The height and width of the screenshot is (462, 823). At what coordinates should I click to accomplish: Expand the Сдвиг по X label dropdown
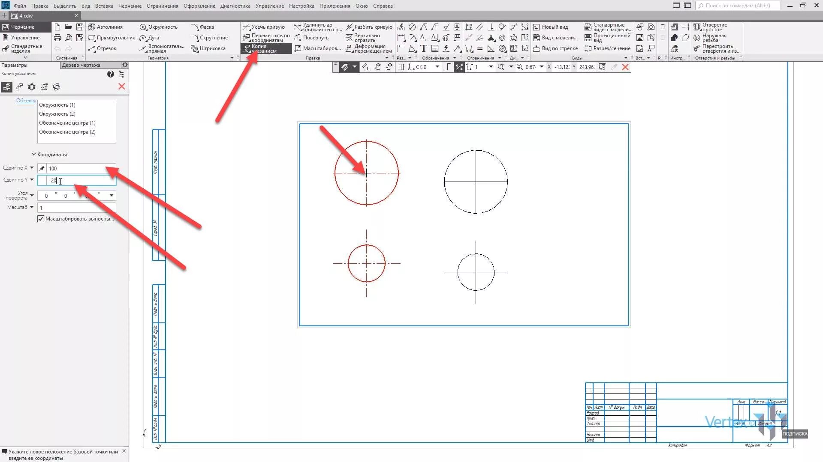click(32, 168)
